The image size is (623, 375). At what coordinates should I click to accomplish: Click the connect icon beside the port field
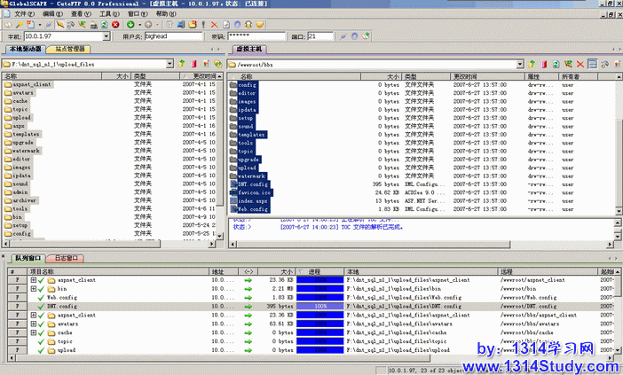click(x=342, y=36)
